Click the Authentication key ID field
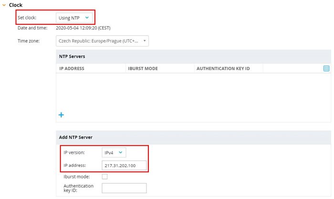This screenshot has height=199, width=334. [x=124, y=188]
